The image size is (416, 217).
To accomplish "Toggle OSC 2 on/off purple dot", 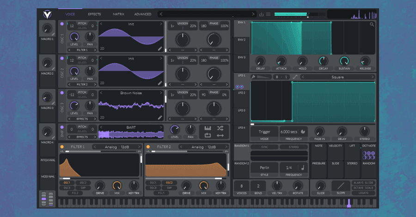I will 62,58.
